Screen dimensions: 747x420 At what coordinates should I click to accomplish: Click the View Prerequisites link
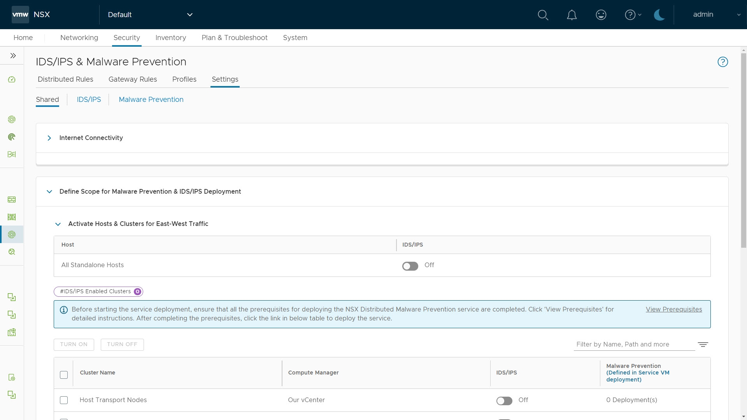tap(673, 310)
